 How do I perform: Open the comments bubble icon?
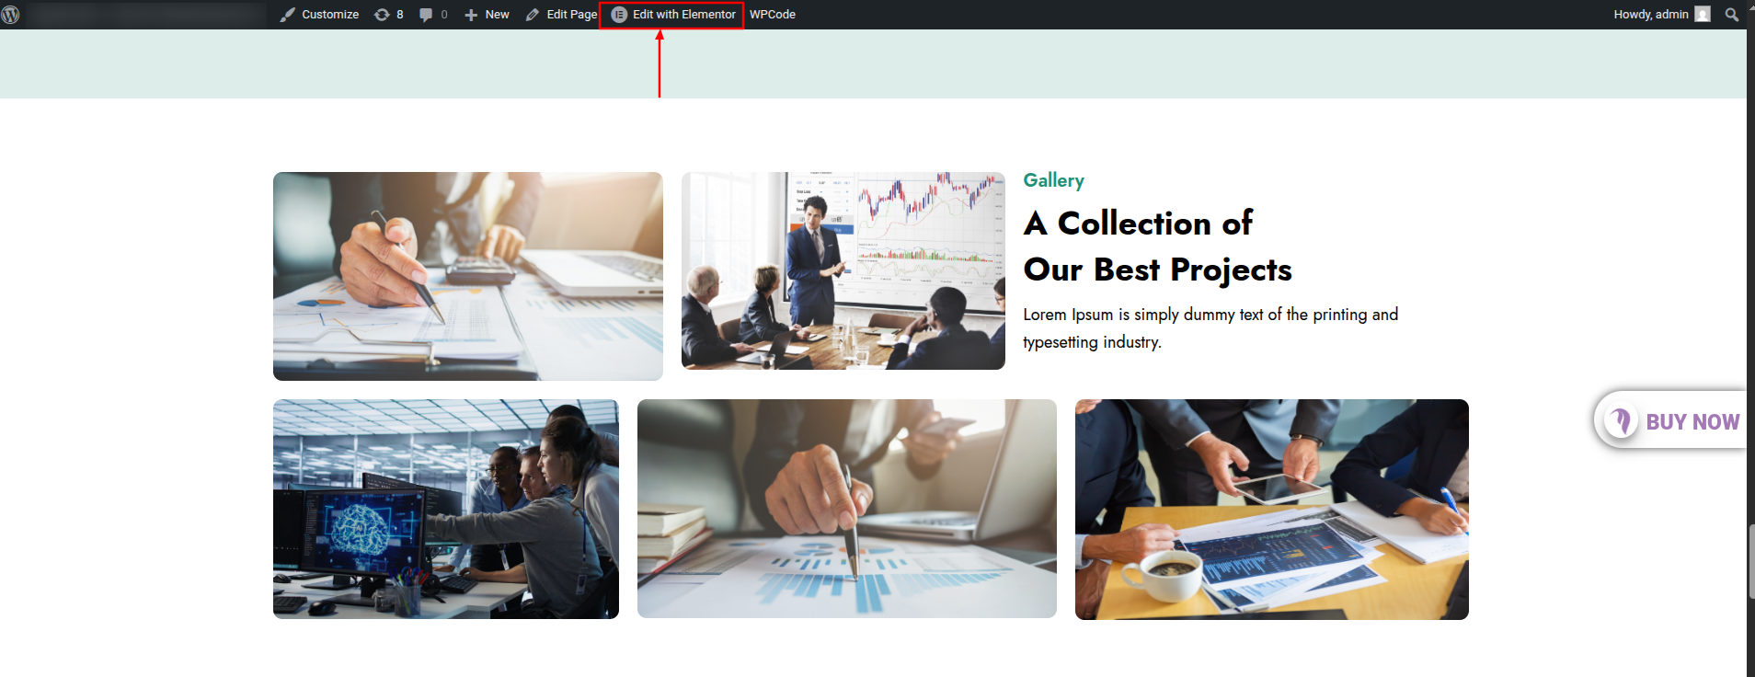coord(426,15)
